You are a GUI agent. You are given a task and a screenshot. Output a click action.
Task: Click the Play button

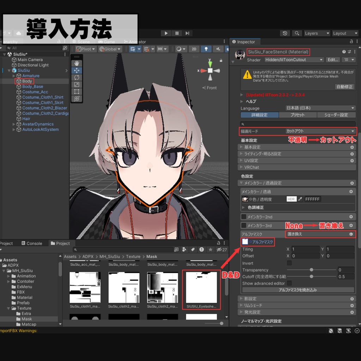coord(166,33)
